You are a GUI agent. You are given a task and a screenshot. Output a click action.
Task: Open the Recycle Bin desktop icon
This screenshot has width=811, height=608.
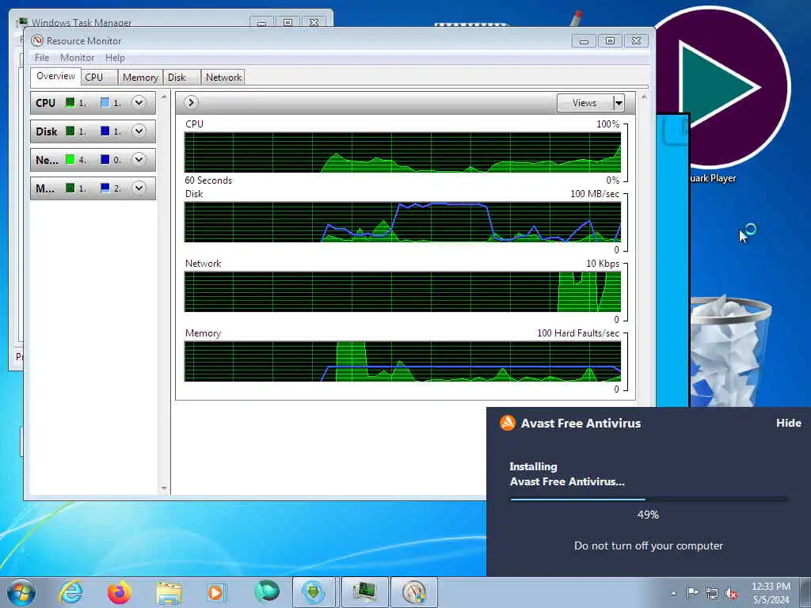730,351
